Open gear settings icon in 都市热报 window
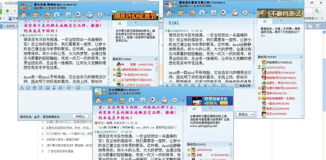Image resolution: width=326 pixels, height=160 pixels. 100,15
